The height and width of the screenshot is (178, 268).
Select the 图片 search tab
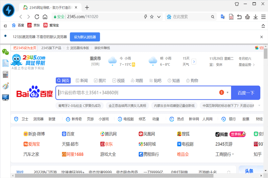(x=100, y=80)
